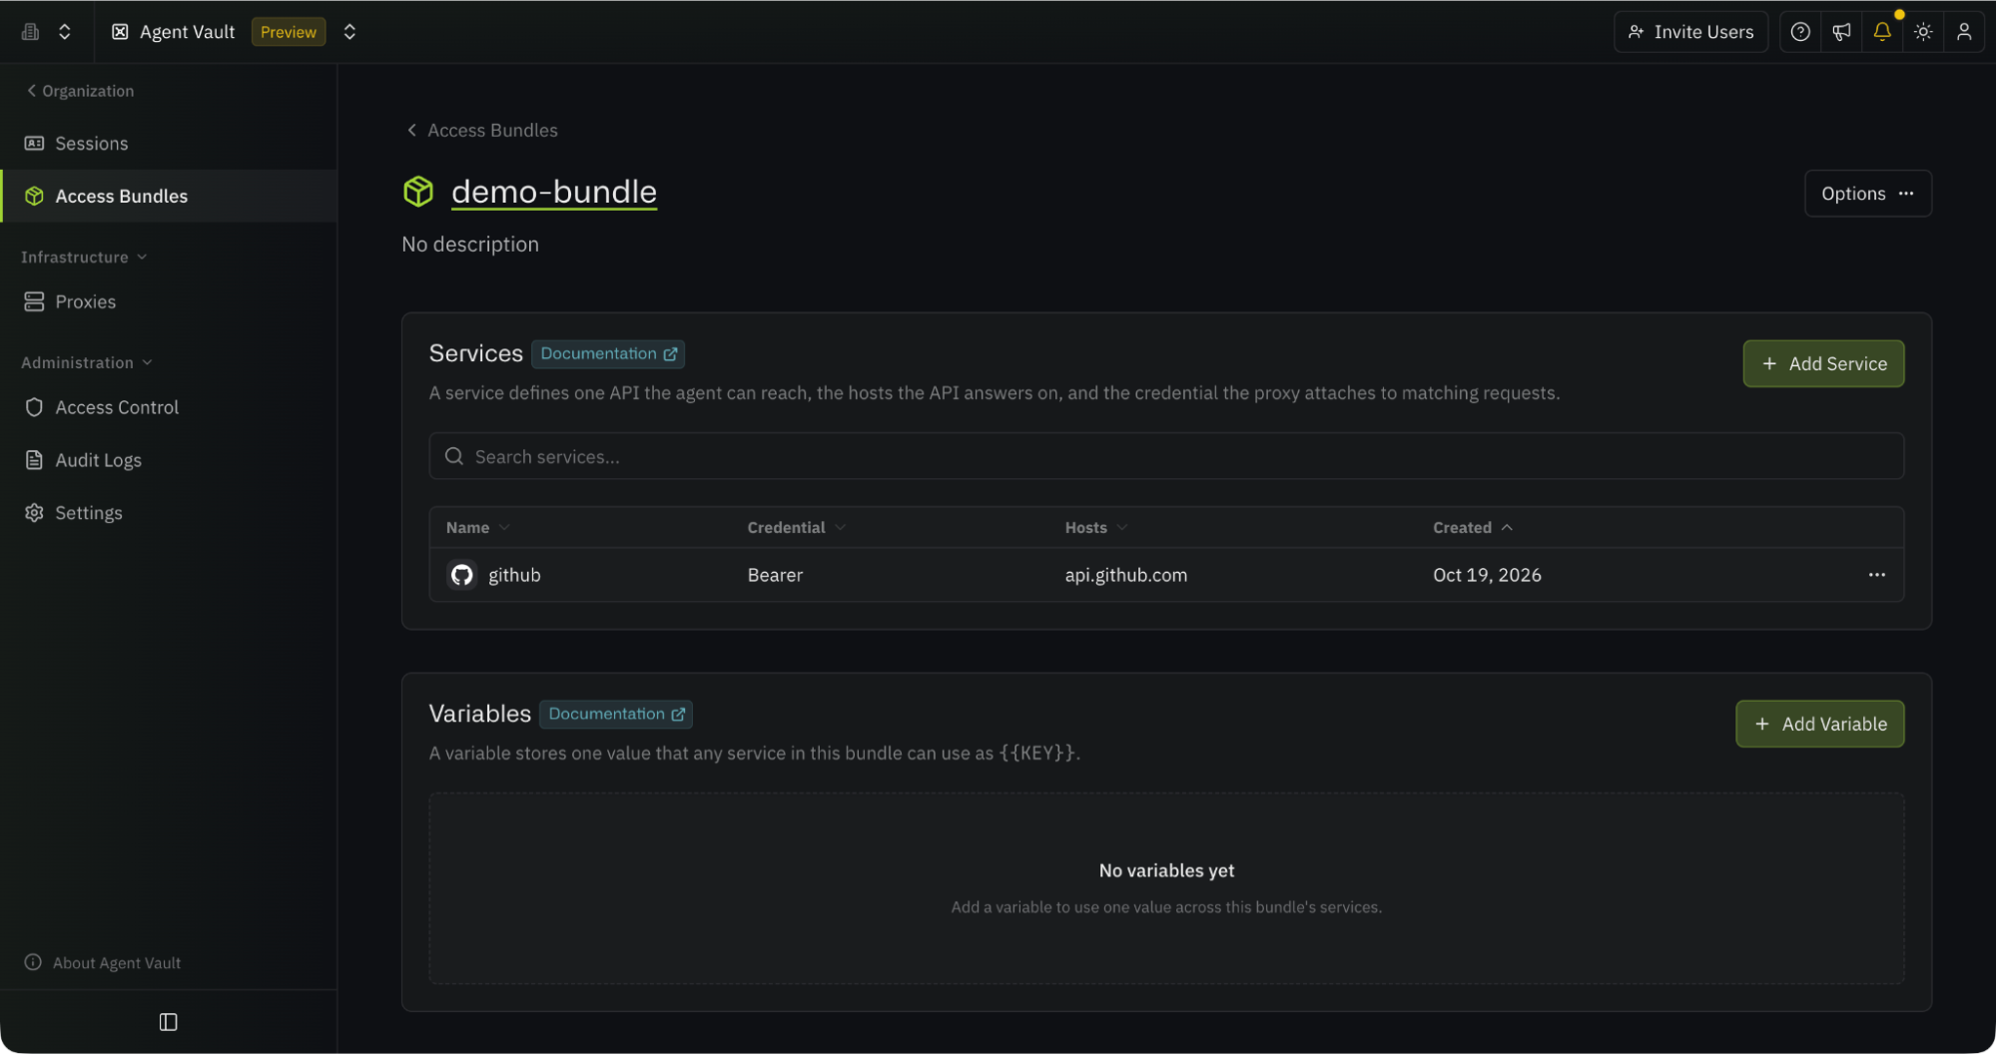Open Services Documentation link
1996x1055 pixels.
[x=608, y=354]
